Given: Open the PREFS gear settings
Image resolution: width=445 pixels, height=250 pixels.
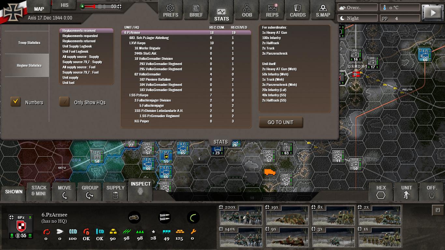Looking at the screenshot, I should [x=170, y=10].
